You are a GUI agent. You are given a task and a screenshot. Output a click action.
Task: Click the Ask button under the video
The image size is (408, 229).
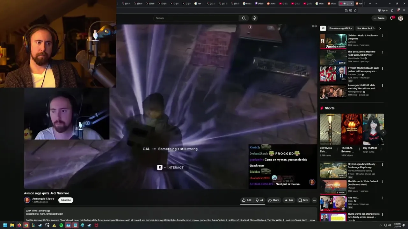coord(289,200)
